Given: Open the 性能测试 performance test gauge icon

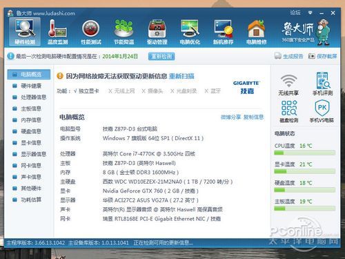Looking at the screenshot, I should tap(90, 29).
